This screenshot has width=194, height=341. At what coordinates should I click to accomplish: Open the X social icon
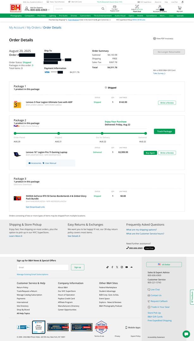click(x=117, y=267)
